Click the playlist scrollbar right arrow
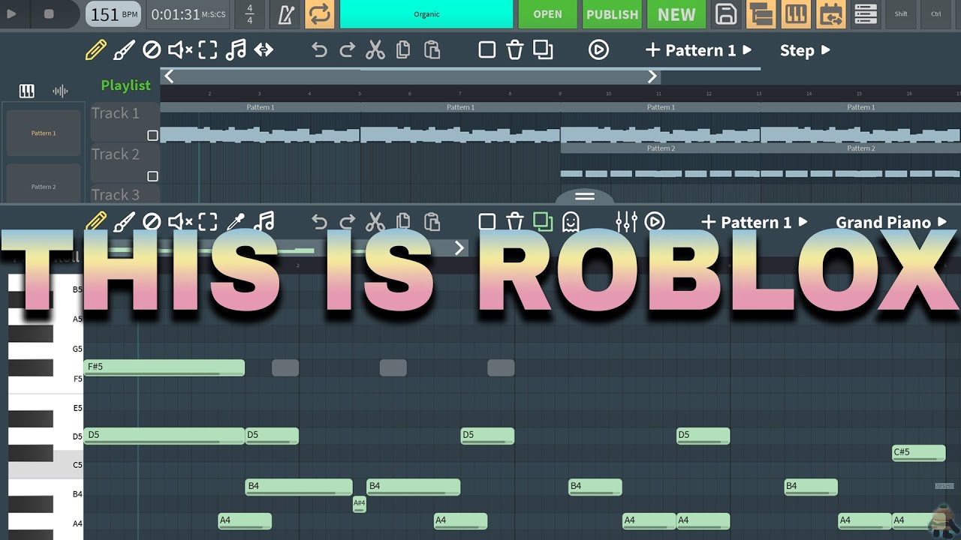The height and width of the screenshot is (540, 961). (x=652, y=76)
